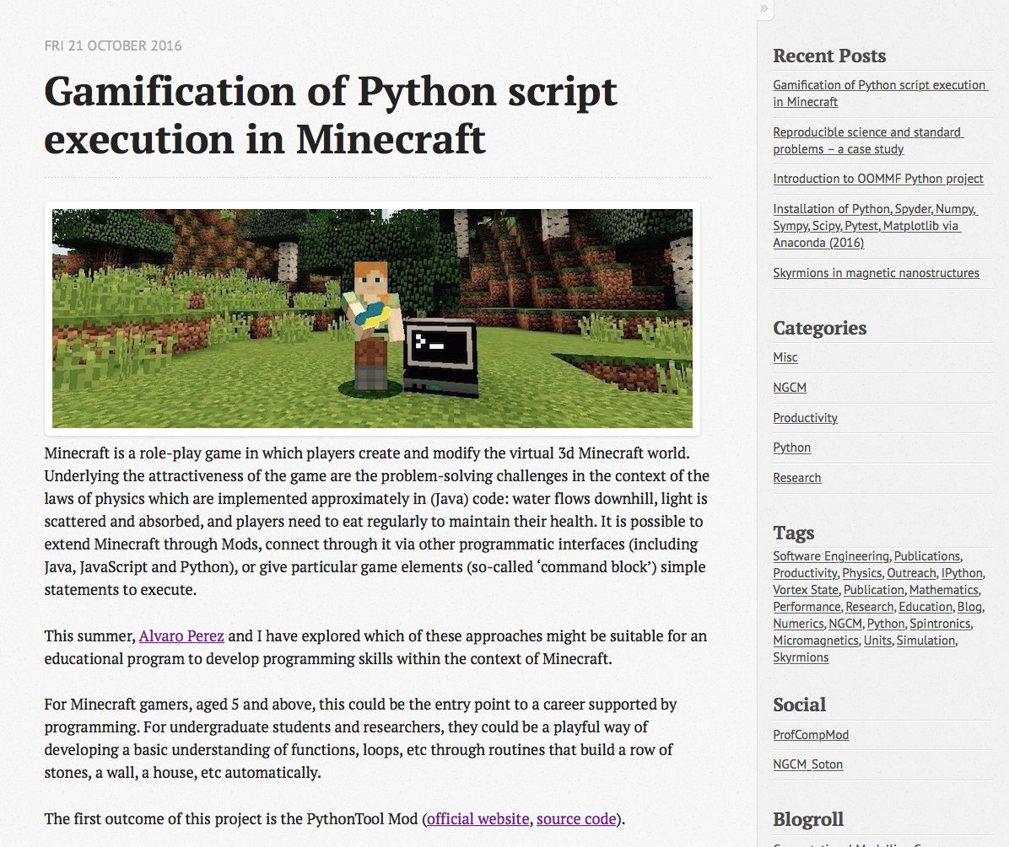Select the 'IPython' tag
The image size is (1009, 847).
coord(962,572)
